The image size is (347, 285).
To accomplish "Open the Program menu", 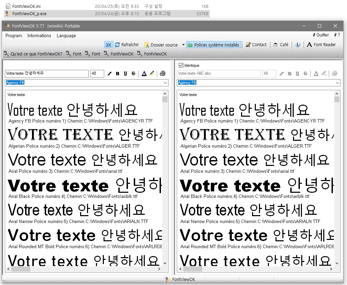I will pos(14,36).
